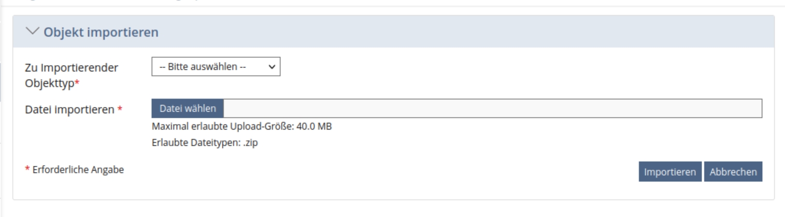Click the "Erforderliche Angabe" note text
This screenshot has width=785, height=217.
tap(78, 169)
